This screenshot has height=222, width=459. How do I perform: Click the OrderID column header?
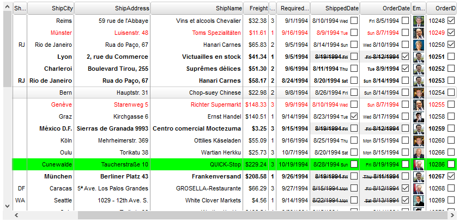(x=442, y=8)
